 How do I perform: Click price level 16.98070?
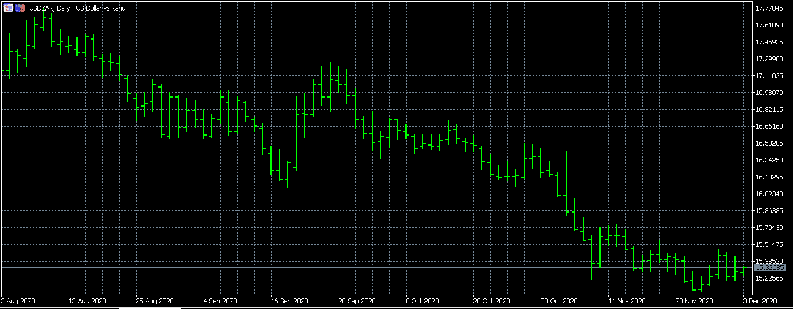point(769,92)
